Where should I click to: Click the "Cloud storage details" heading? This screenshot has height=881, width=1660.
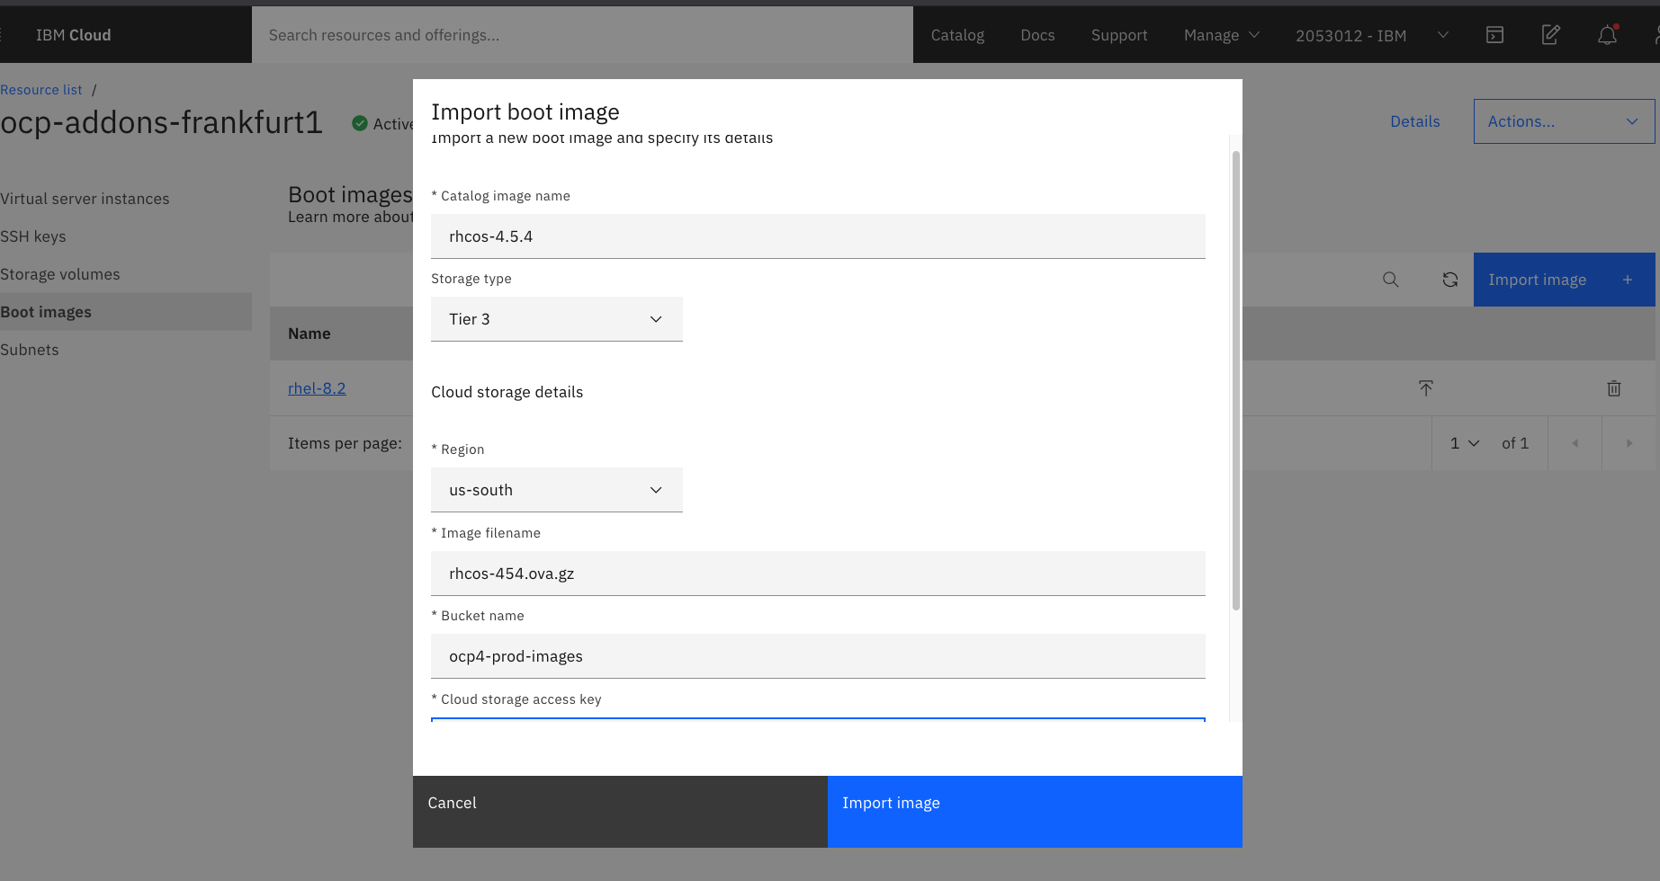(x=507, y=392)
